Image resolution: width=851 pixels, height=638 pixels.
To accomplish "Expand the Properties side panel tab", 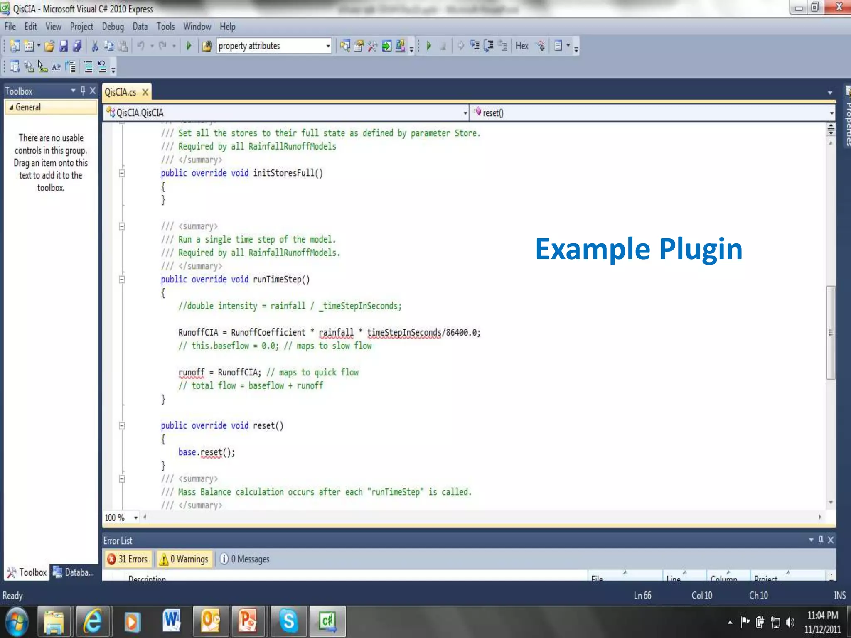I will [x=847, y=116].
